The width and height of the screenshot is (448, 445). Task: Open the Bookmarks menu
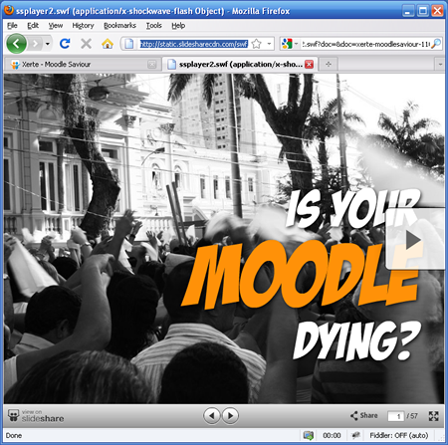coord(119,26)
